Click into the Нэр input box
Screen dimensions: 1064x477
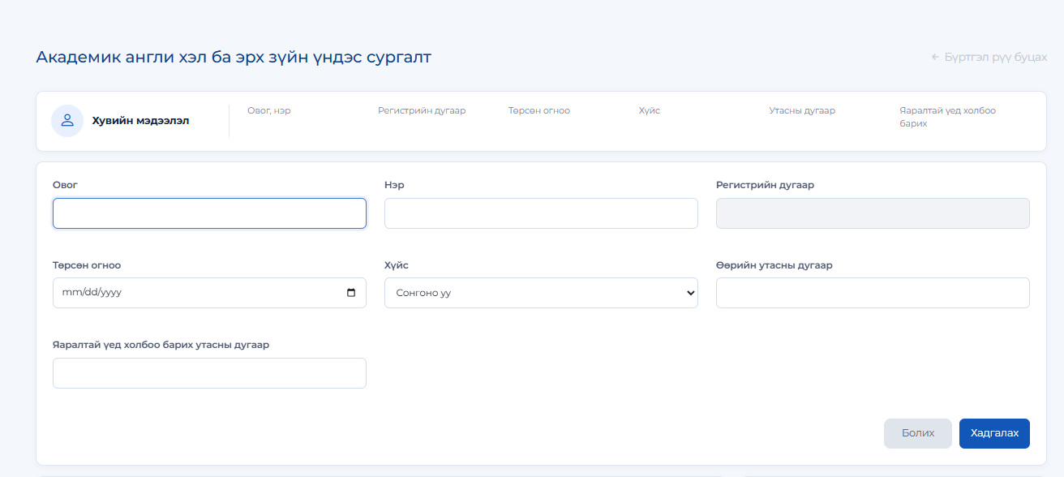[541, 213]
